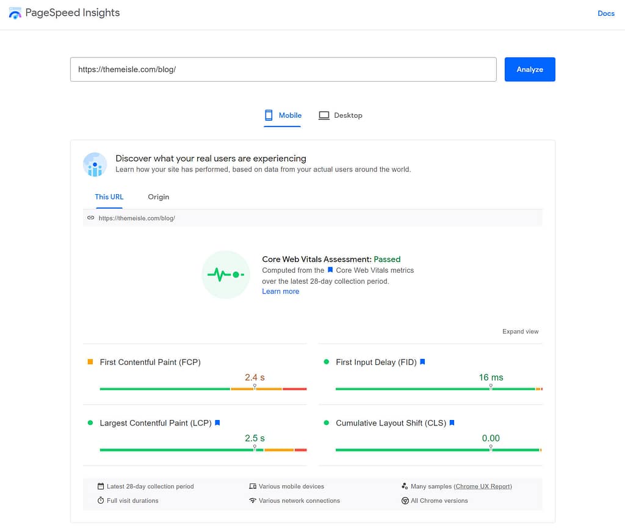Click the bookmark icon beside Largest Contentful Paint
The width and height of the screenshot is (625, 528).
pos(218,423)
